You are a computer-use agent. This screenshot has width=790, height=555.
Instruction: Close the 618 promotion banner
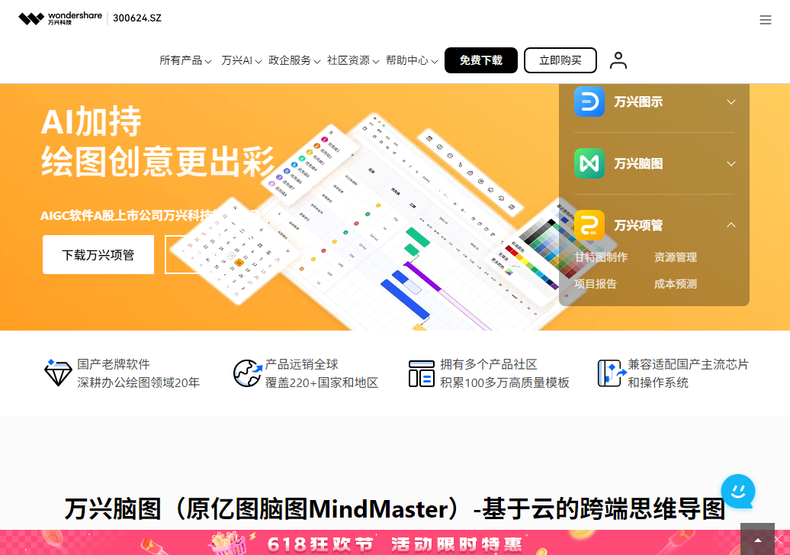pyautogui.click(x=779, y=540)
